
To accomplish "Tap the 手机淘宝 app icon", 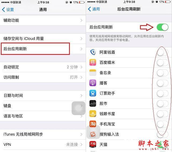I will tap(93, 124).
